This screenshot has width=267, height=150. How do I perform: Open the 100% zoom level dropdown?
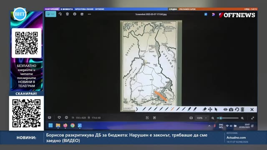(202, 118)
